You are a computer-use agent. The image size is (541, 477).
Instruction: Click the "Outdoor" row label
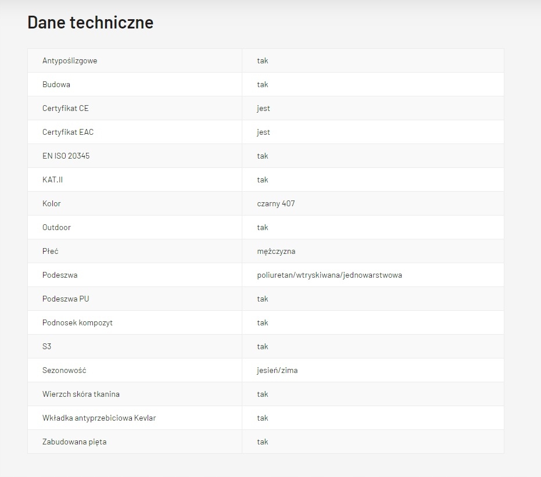(x=57, y=227)
